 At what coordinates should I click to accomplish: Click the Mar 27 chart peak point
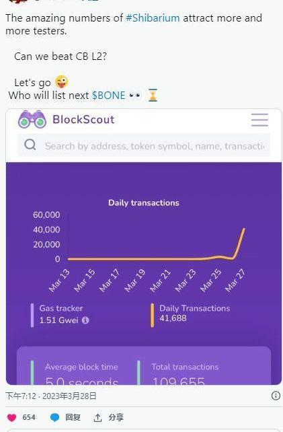pos(244,229)
